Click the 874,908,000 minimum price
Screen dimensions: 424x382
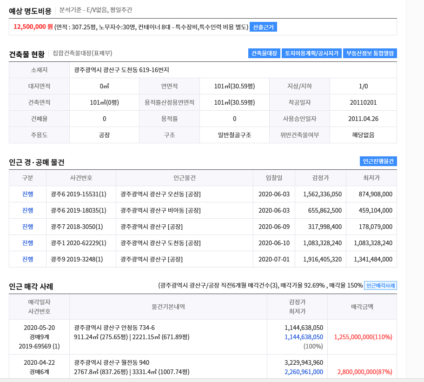point(375,194)
